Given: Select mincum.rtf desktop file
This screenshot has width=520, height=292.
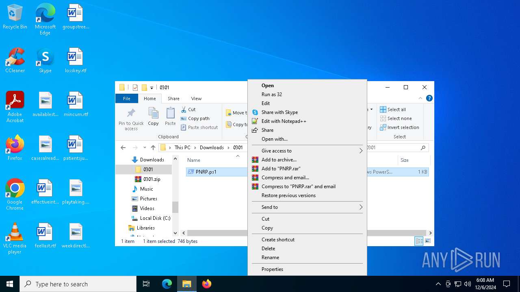Looking at the screenshot, I should (x=76, y=104).
